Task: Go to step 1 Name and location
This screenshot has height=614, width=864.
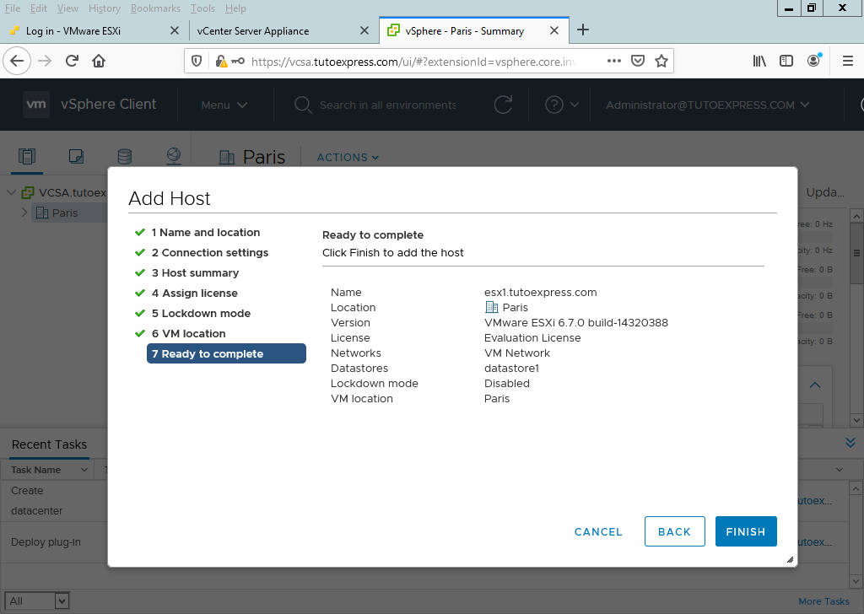Action: [206, 233]
